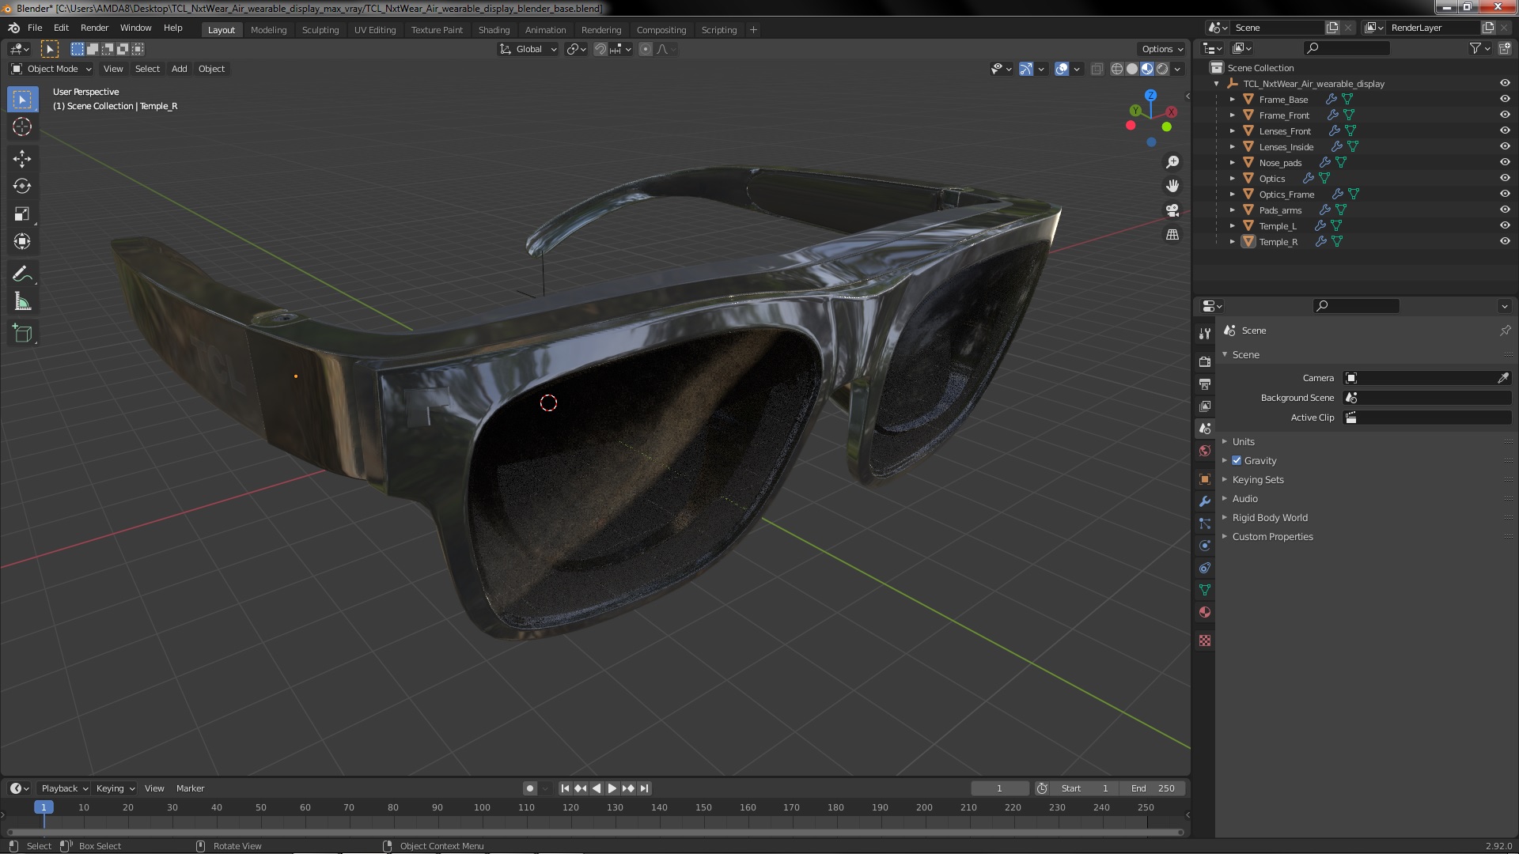The width and height of the screenshot is (1519, 854).
Task: Open the Playback popover
Action: click(63, 788)
